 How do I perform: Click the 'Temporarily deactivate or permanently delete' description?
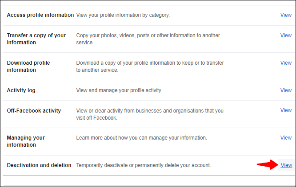tap(143, 165)
